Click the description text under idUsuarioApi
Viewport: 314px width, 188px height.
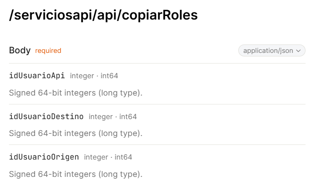tap(76, 93)
